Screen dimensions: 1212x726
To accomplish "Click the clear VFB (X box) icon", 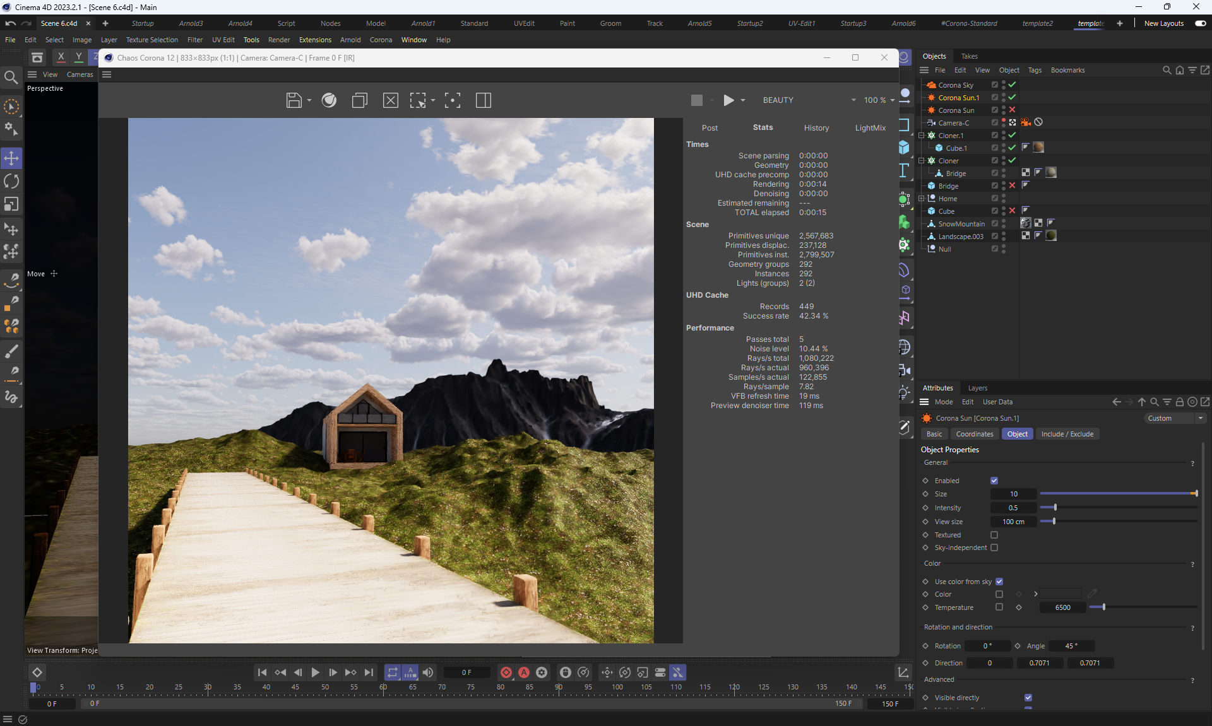I will [391, 100].
